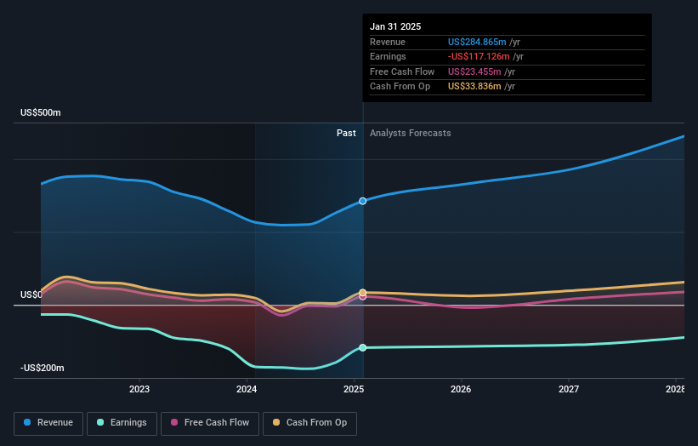
Task: Click the Cash From Op orange data point marker
Action: tap(363, 292)
